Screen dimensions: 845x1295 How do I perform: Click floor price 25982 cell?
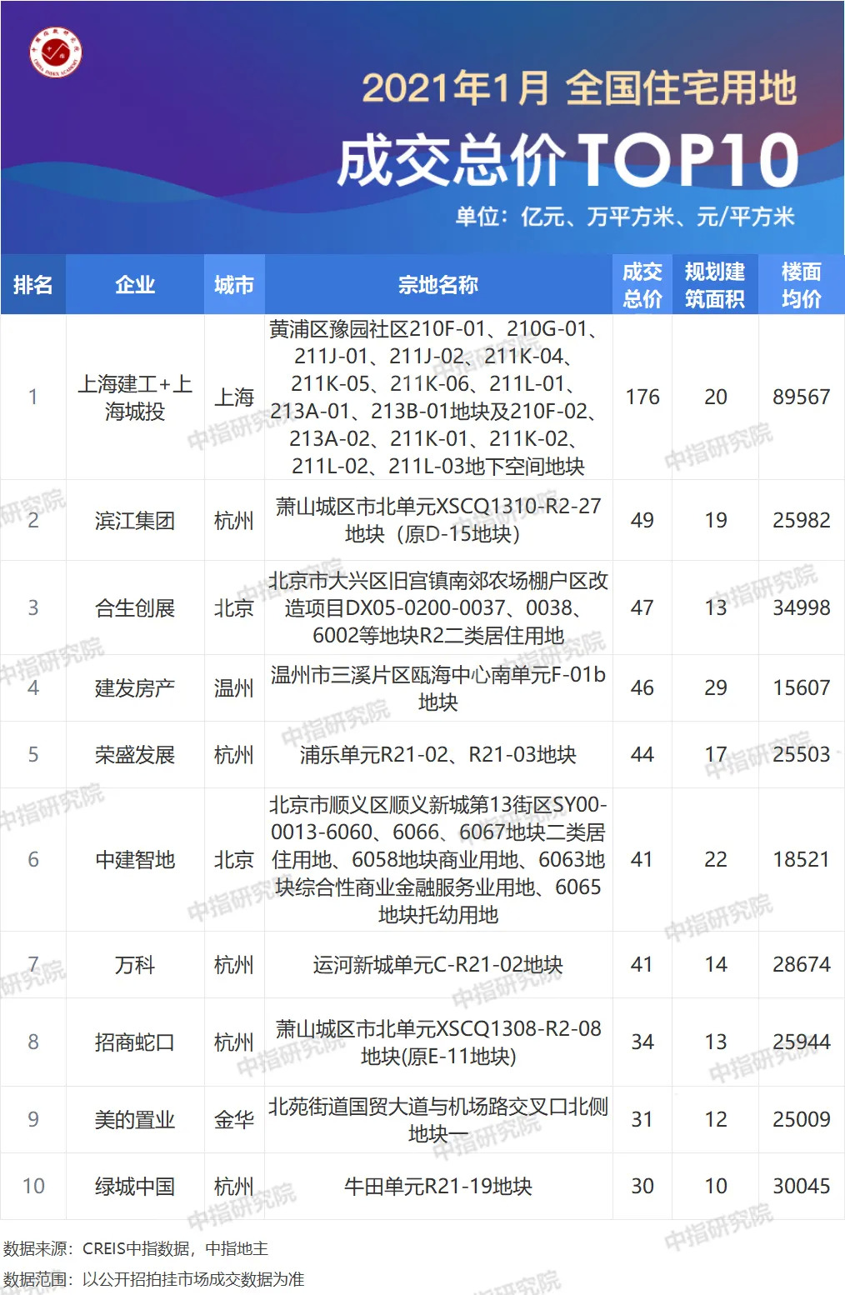pyautogui.click(x=802, y=521)
